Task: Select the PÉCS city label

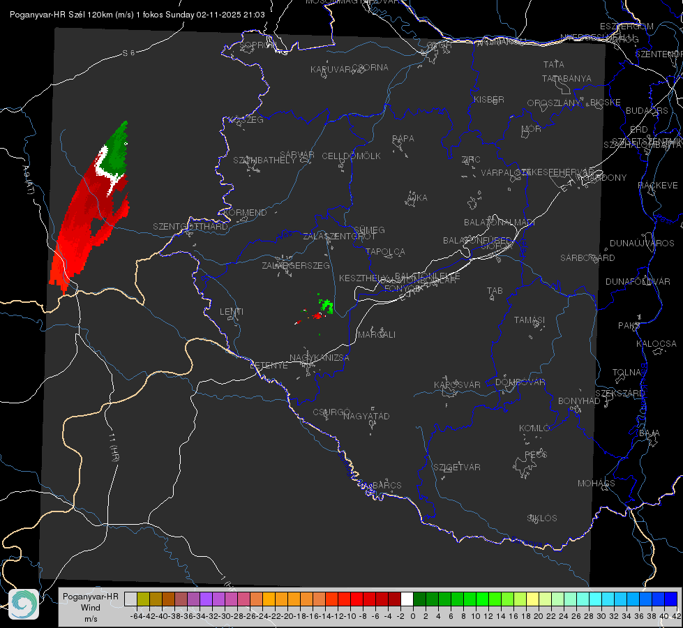Action: pos(535,454)
